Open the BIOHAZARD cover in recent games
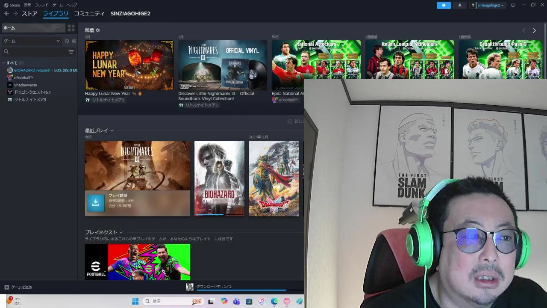This screenshot has width=547, height=308. 219,178
